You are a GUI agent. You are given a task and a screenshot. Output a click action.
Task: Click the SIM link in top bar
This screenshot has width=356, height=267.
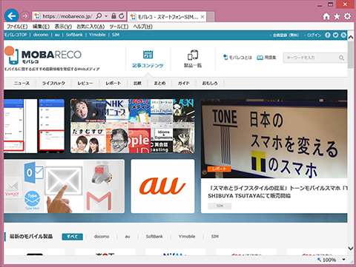pos(116,35)
